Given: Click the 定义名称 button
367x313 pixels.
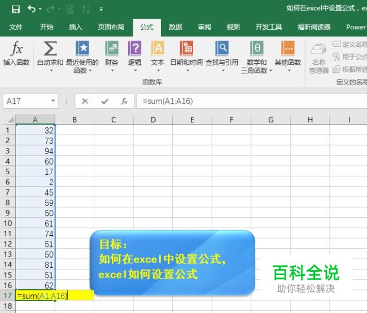Looking at the screenshot, I should pyautogui.click(x=349, y=44).
